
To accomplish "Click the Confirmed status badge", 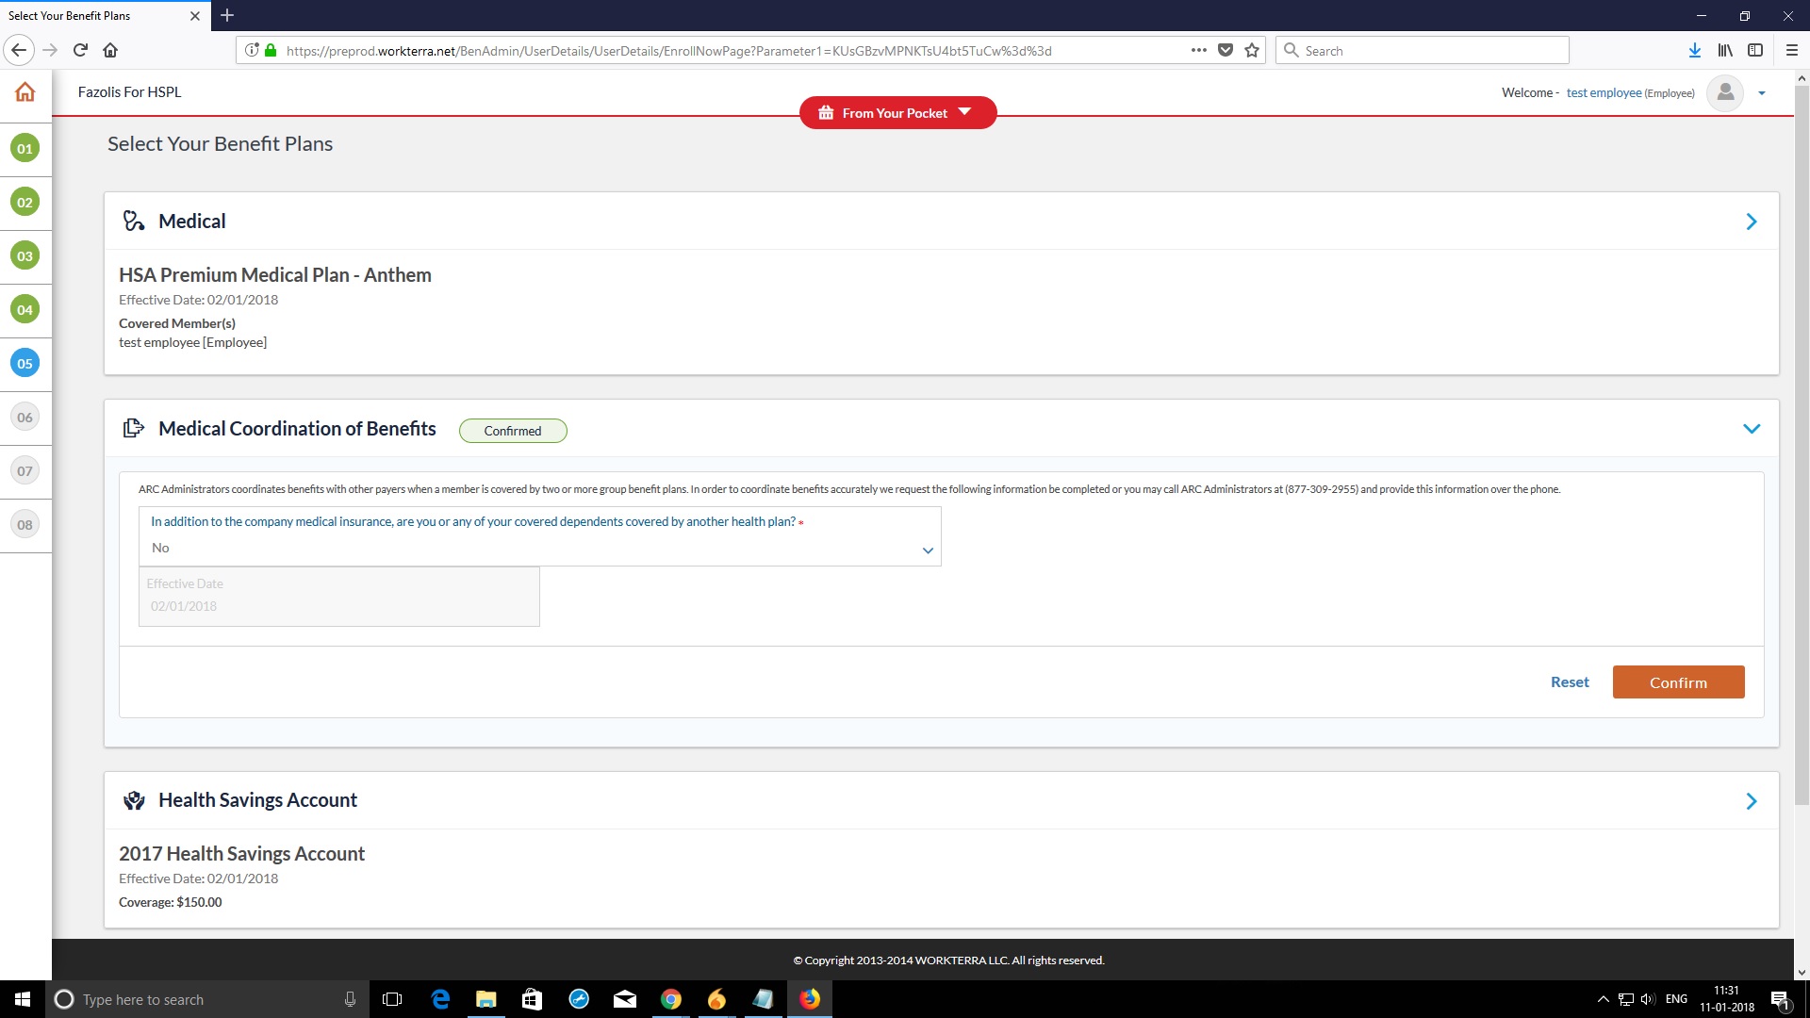I will point(513,431).
